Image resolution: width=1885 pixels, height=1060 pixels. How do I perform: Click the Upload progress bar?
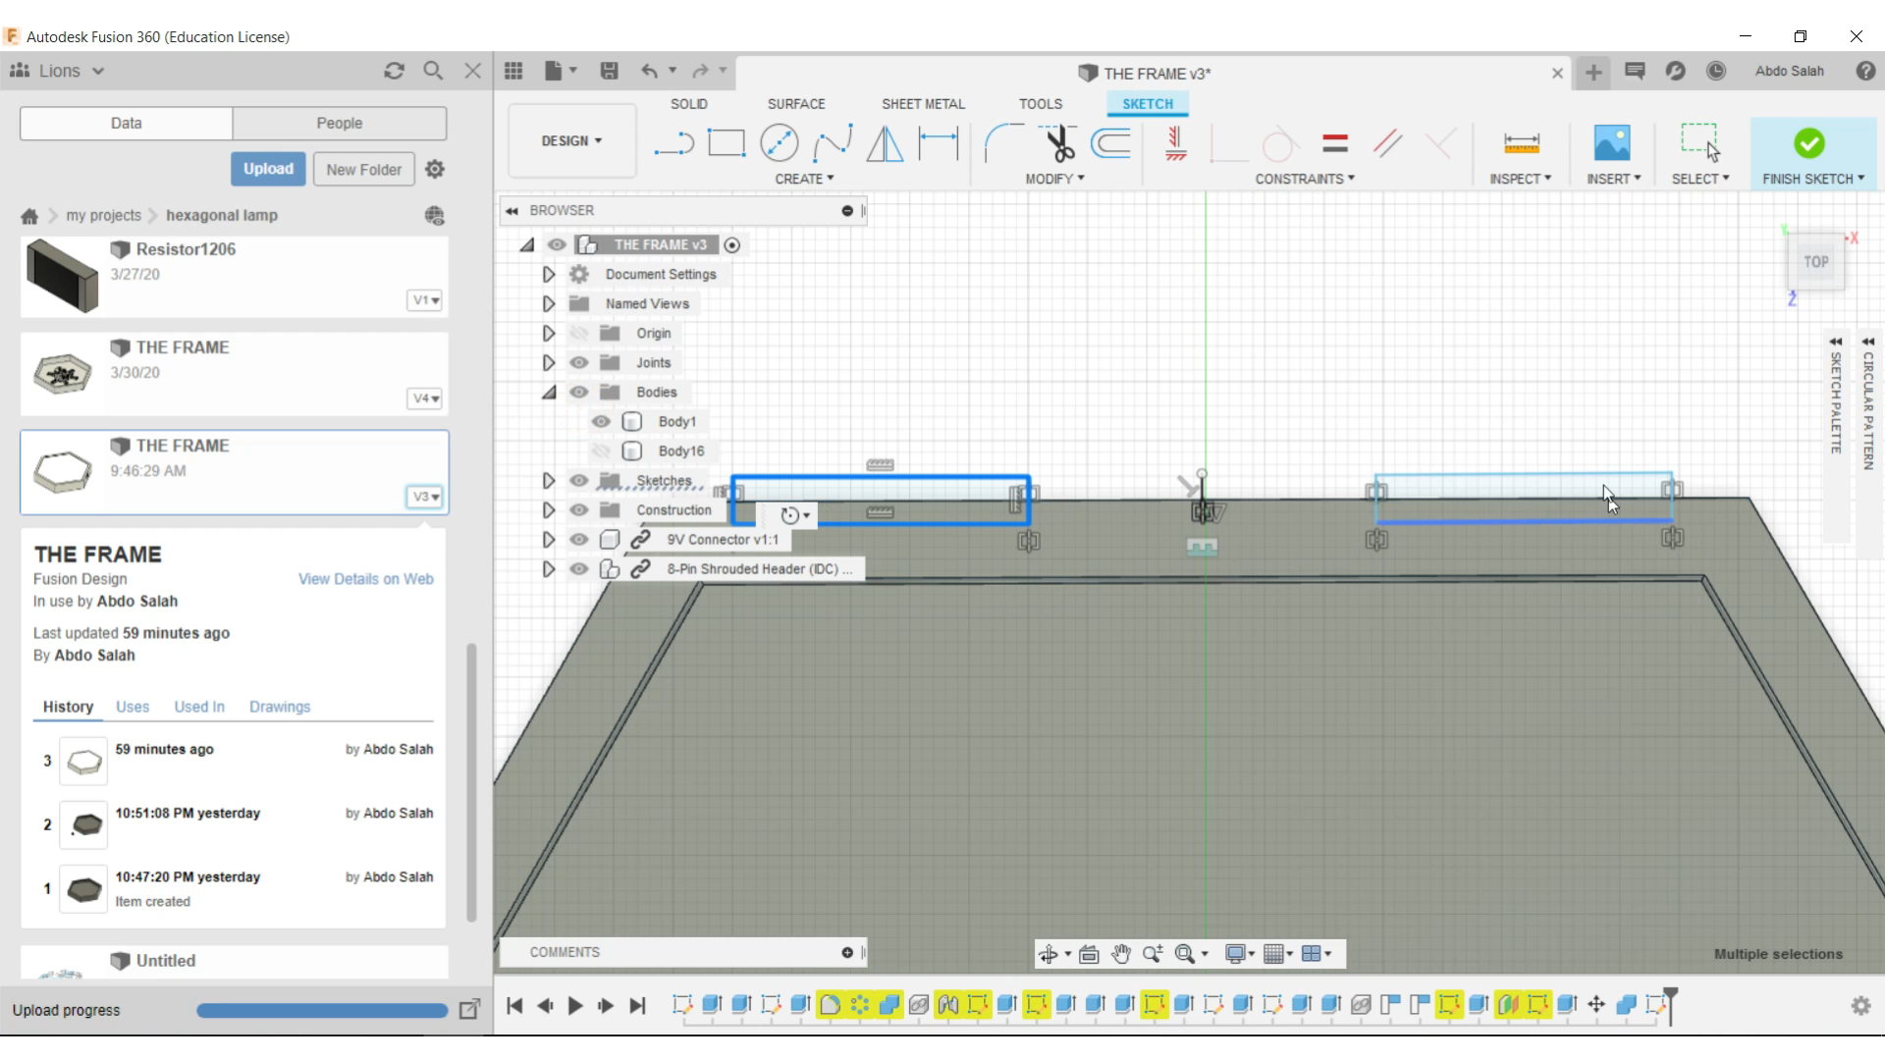pyautogui.click(x=321, y=1010)
